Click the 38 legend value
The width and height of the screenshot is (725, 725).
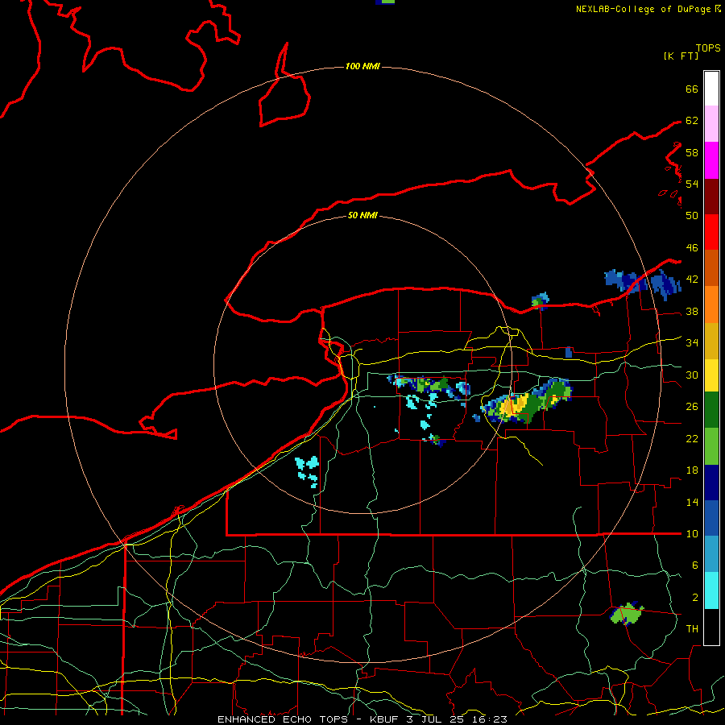pos(692,311)
